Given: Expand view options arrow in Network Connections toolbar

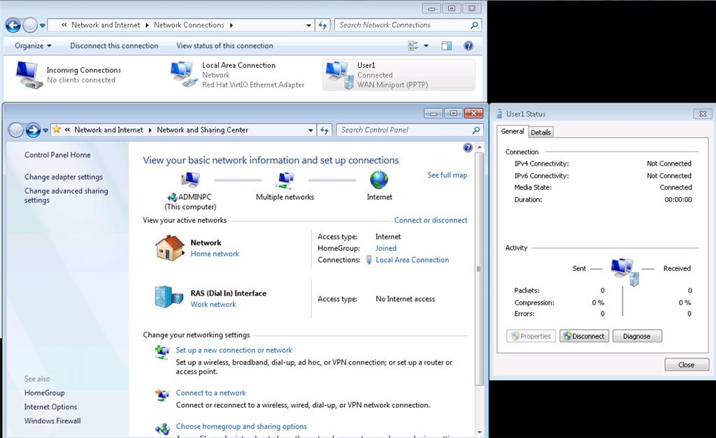Looking at the screenshot, I should coord(426,45).
